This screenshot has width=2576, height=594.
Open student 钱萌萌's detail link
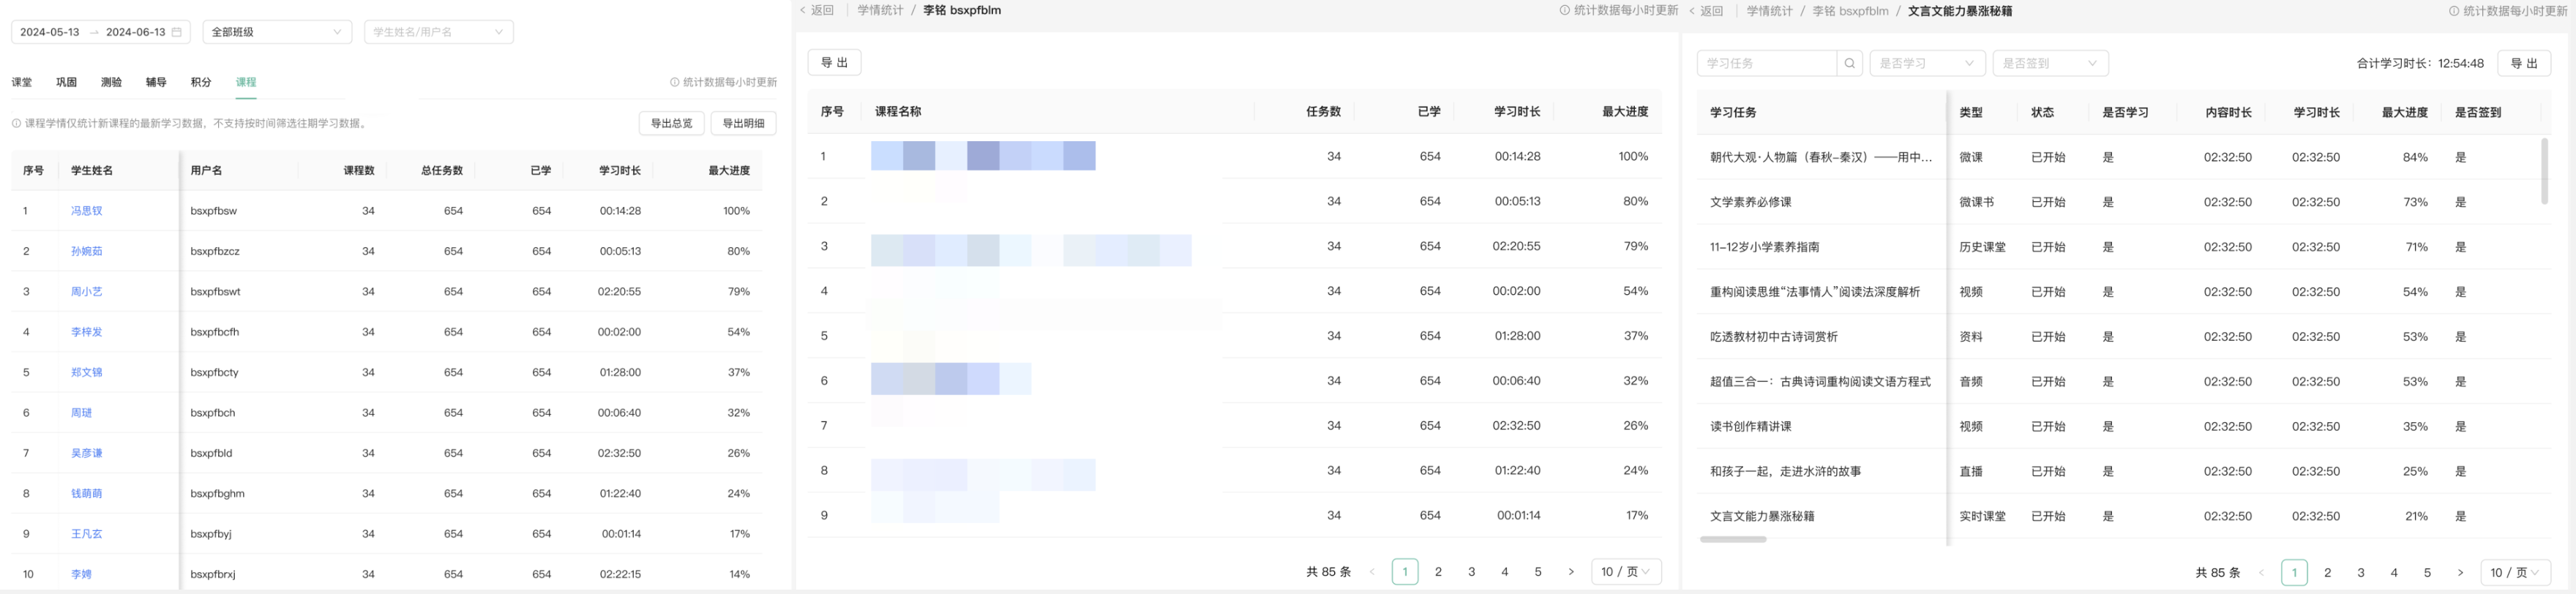87,493
